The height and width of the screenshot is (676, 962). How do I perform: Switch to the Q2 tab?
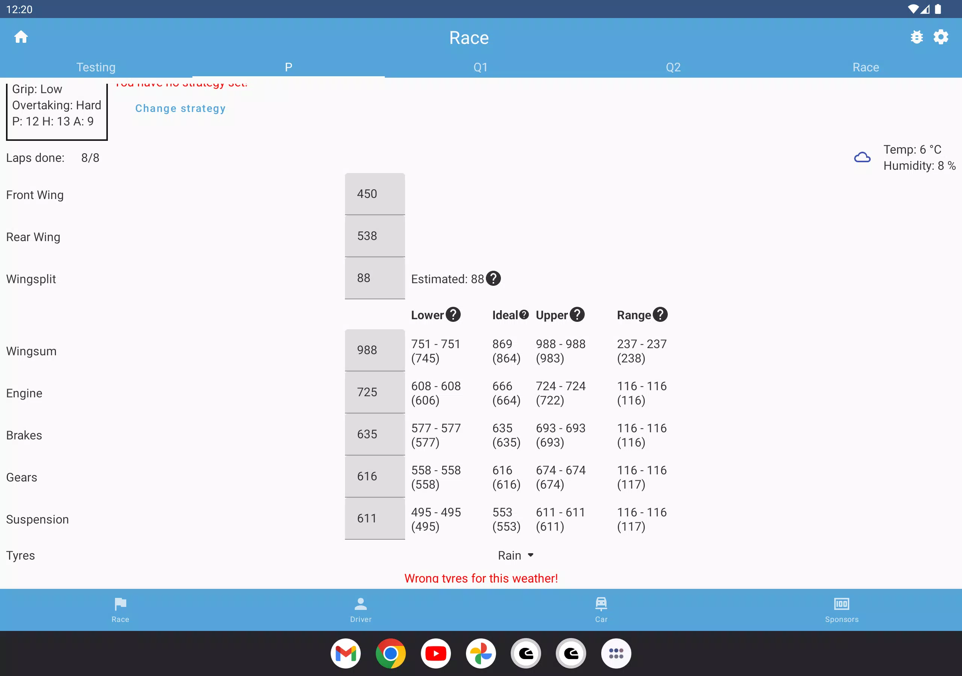[x=673, y=67]
